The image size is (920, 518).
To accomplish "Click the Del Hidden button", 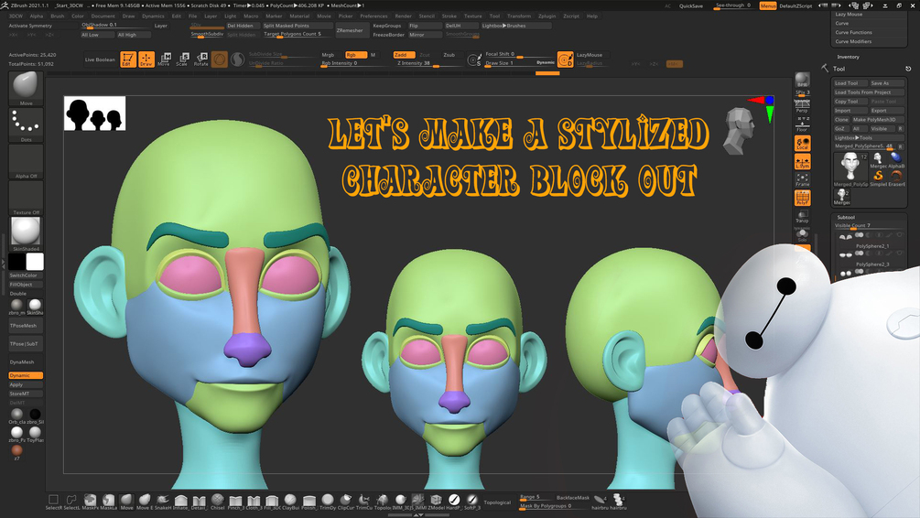I will (x=243, y=26).
